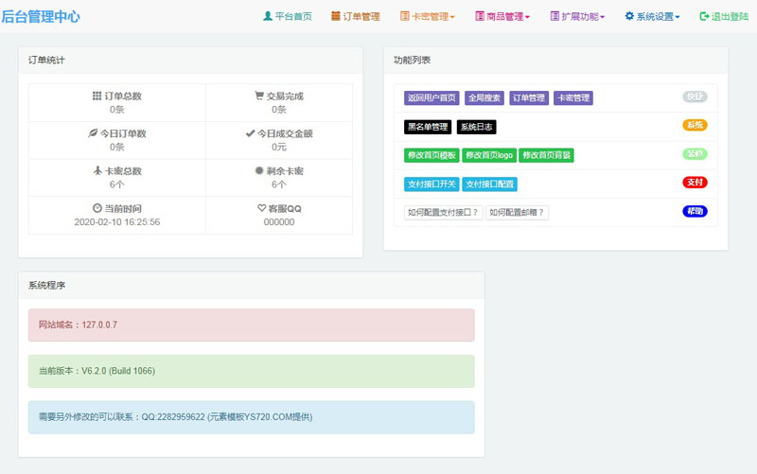Click the heart icon beside 客服QQ
757x474 pixels.
pyautogui.click(x=262, y=208)
